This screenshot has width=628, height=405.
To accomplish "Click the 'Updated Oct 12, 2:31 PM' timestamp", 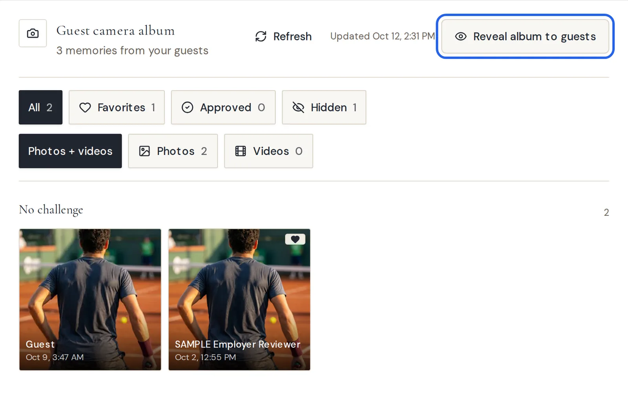I will 382,36.
